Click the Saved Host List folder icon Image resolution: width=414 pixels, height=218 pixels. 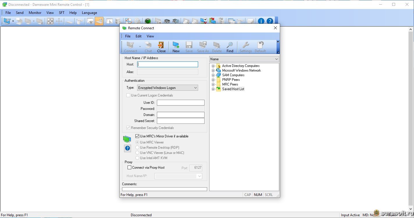218,89
